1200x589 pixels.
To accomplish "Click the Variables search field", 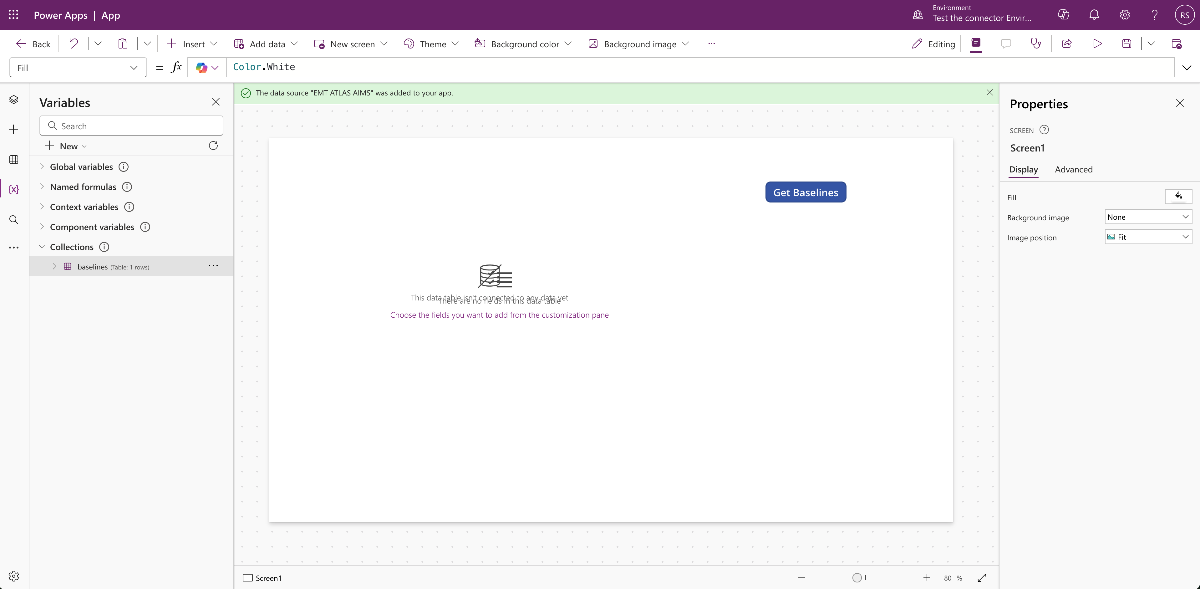I will pyautogui.click(x=131, y=126).
